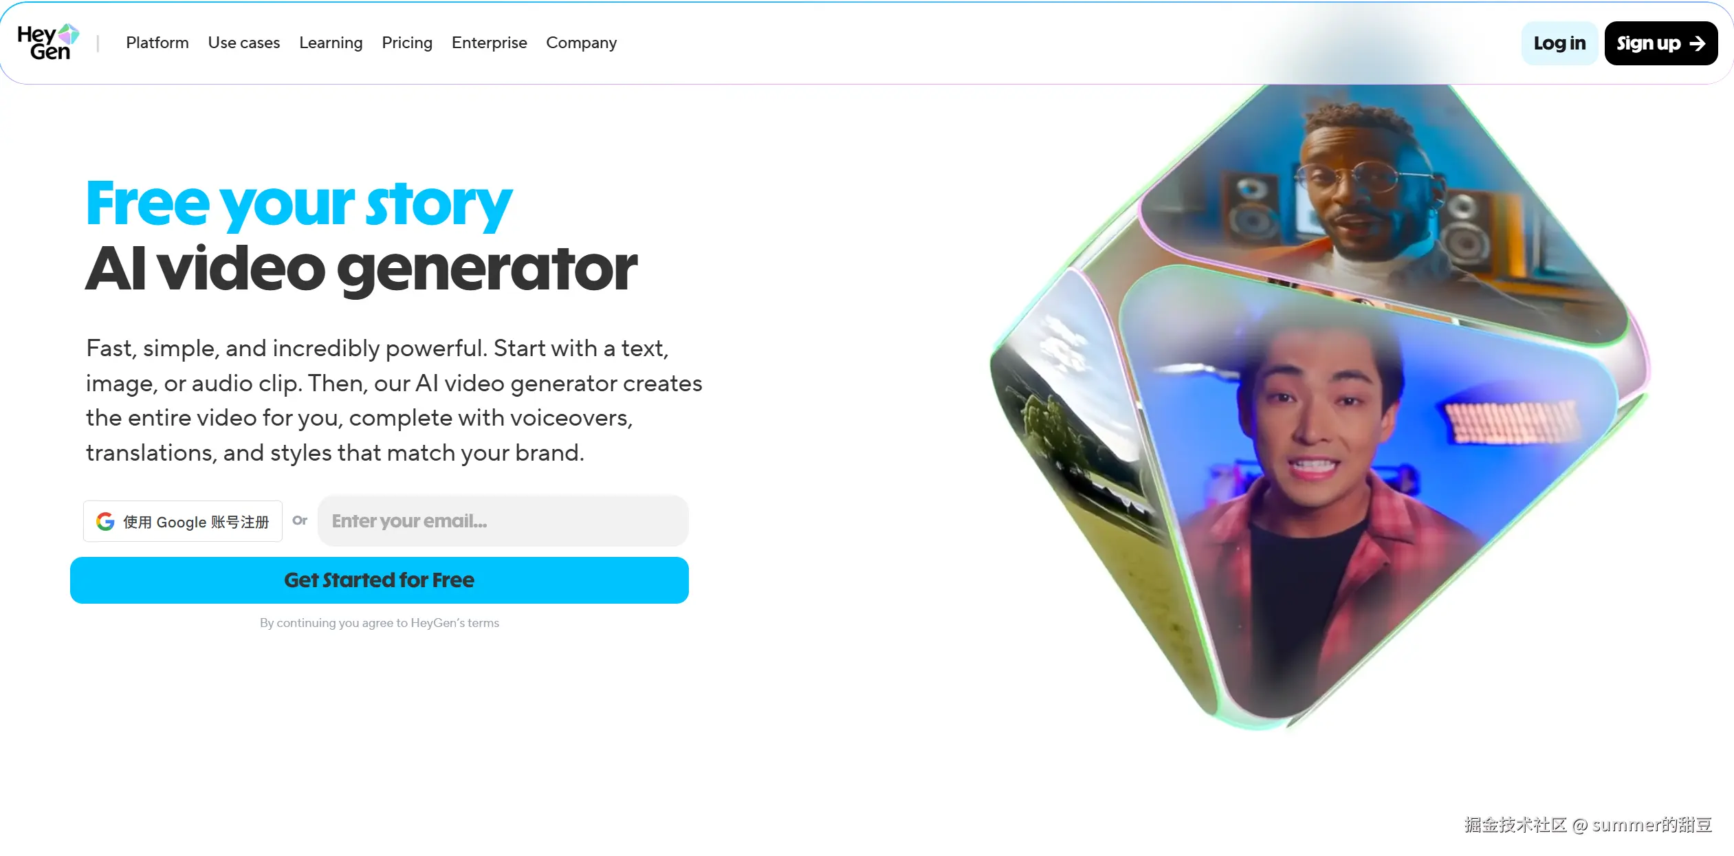
Task: Click the Log in button
Action: pos(1559,43)
